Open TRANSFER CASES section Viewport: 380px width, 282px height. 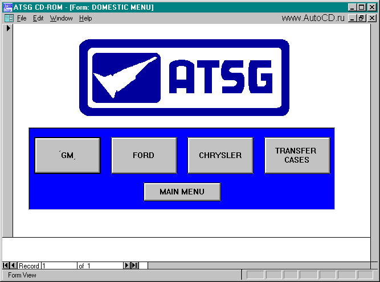[297, 155]
